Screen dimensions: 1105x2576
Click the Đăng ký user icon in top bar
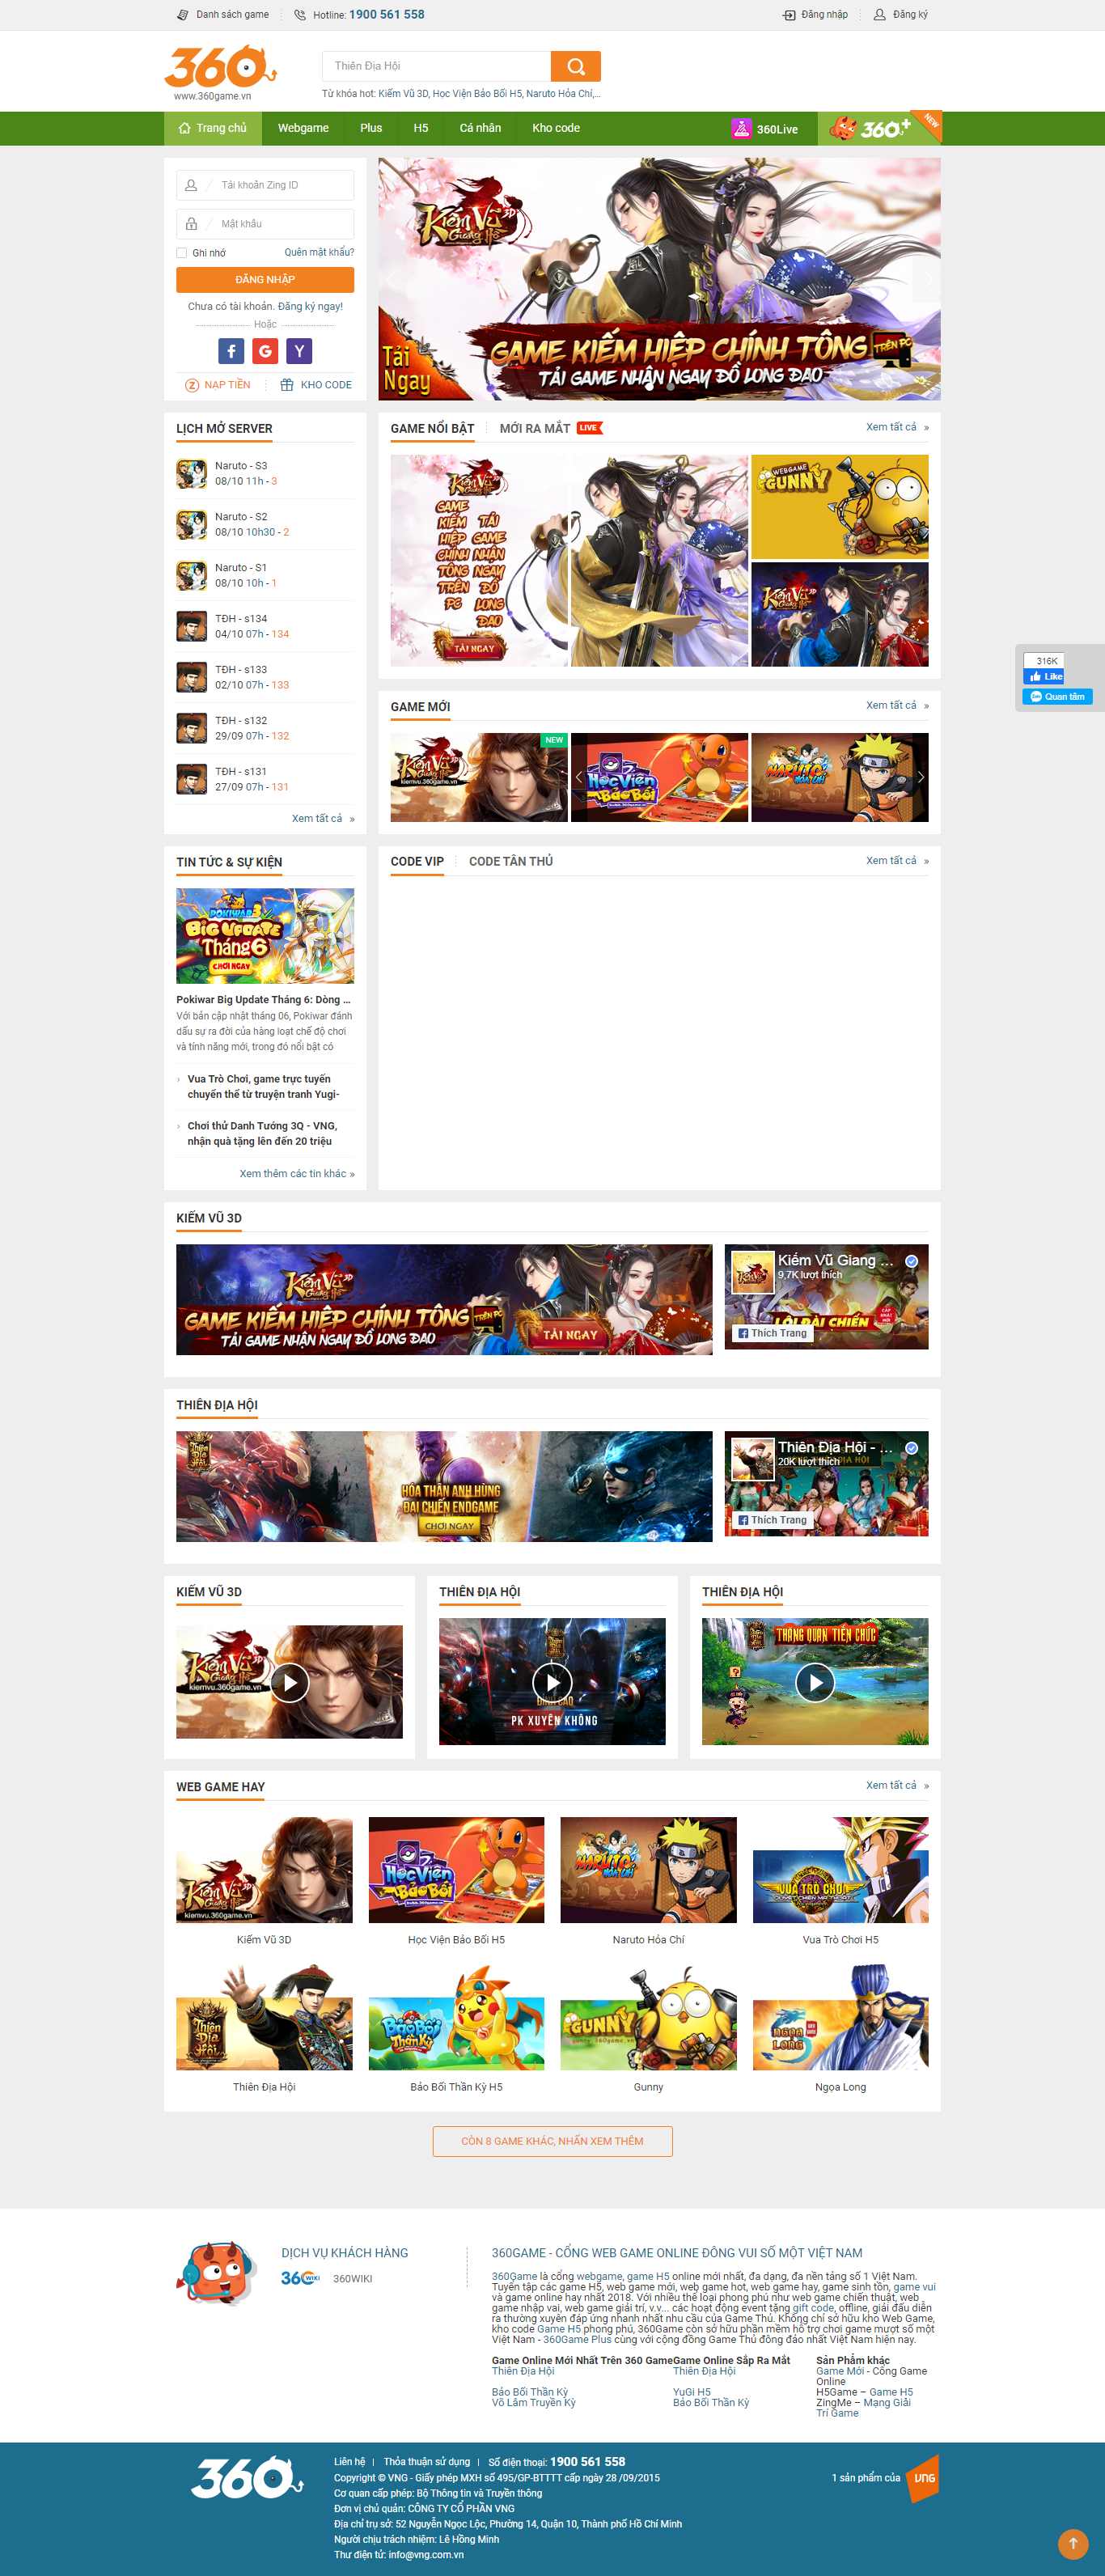879,15
